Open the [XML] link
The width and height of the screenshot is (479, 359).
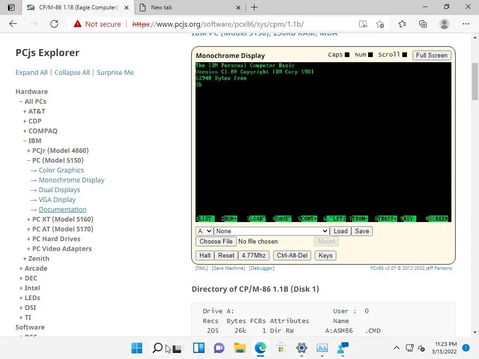click(201, 268)
